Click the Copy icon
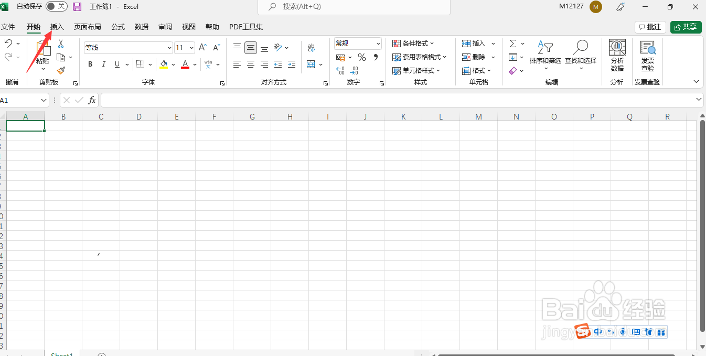This screenshot has height=356, width=706. (61, 57)
